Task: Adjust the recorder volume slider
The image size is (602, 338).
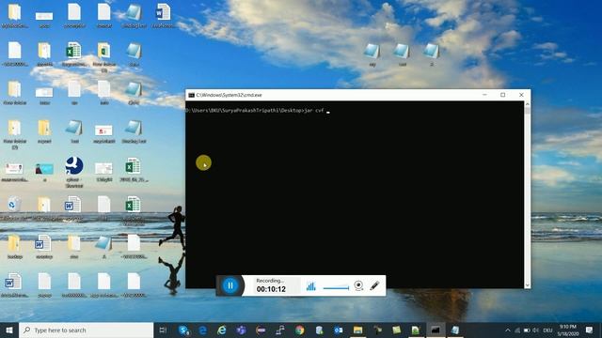Action: [336, 288]
